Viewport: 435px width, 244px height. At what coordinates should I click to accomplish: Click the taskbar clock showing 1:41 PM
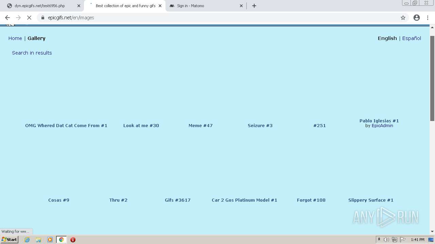[x=418, y=240]
